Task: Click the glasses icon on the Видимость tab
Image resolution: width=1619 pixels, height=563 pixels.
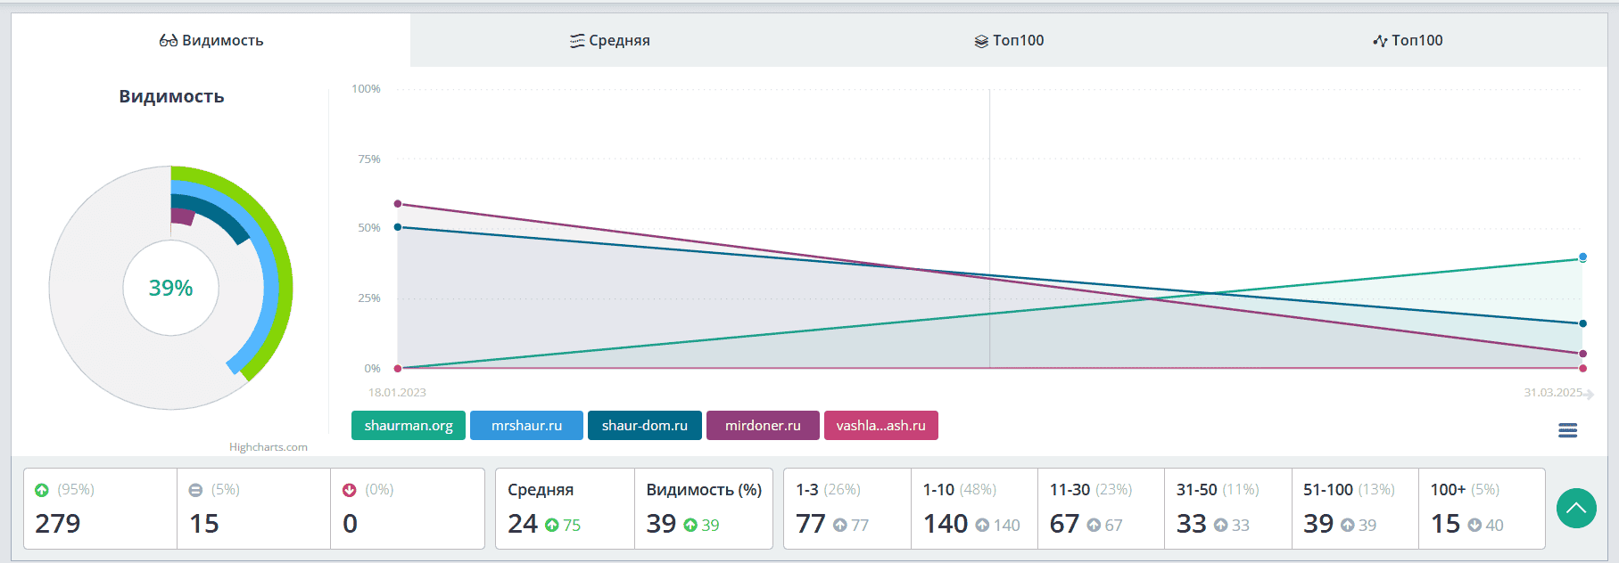Action: tap(169, 40)
